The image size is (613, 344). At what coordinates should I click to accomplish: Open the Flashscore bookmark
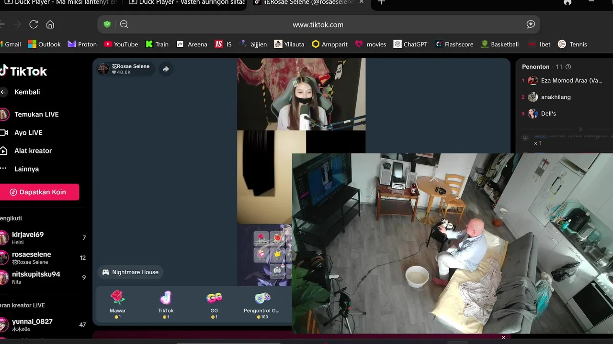[x=454, y=44]
